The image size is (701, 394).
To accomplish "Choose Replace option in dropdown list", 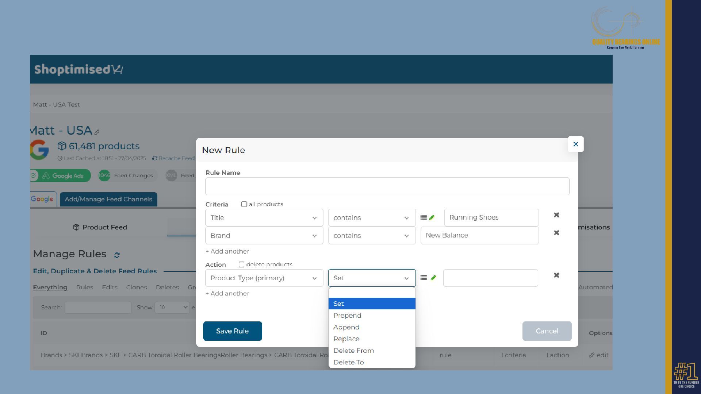I will coord(346,339).
